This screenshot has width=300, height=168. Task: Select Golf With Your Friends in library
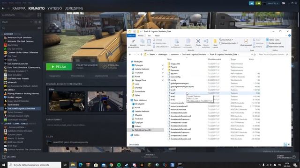(x=18, y=78)
